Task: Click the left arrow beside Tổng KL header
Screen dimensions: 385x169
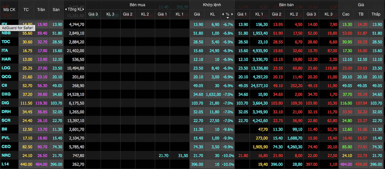Action: click(x=66, y=9)
